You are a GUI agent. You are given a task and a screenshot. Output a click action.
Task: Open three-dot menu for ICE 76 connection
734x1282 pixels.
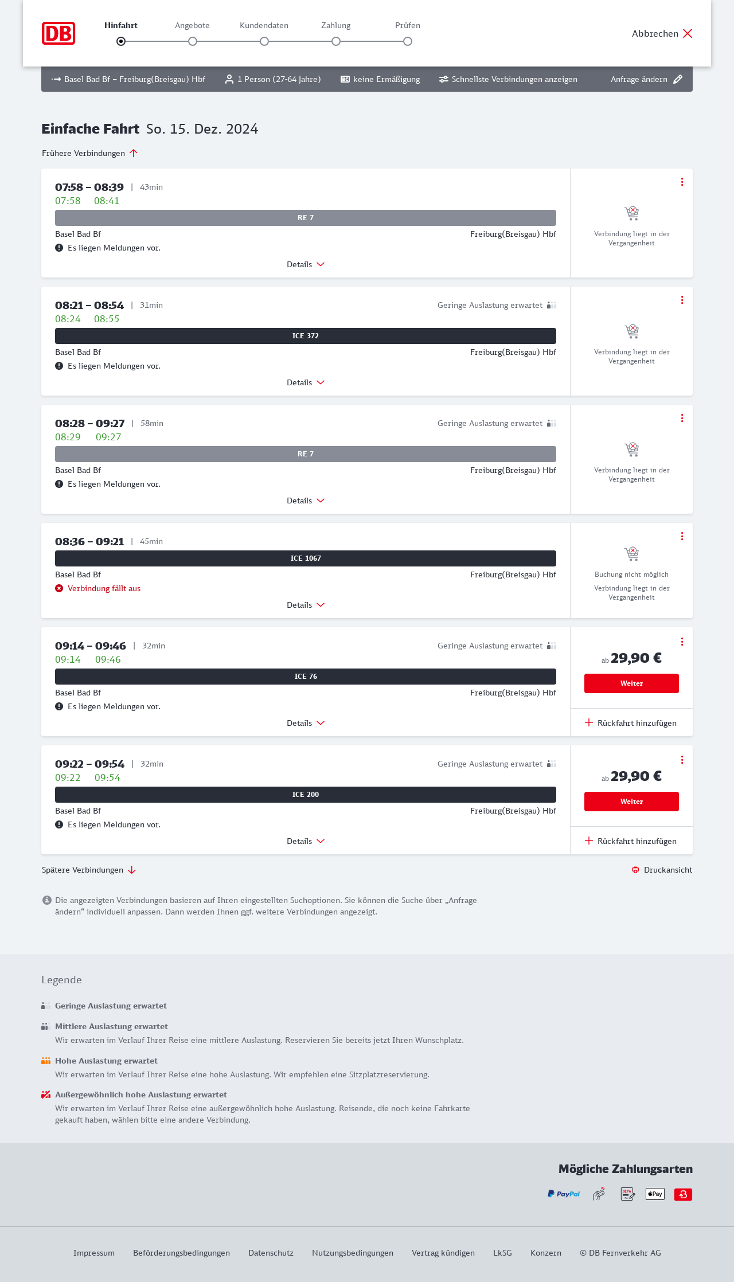coord(682,642)
